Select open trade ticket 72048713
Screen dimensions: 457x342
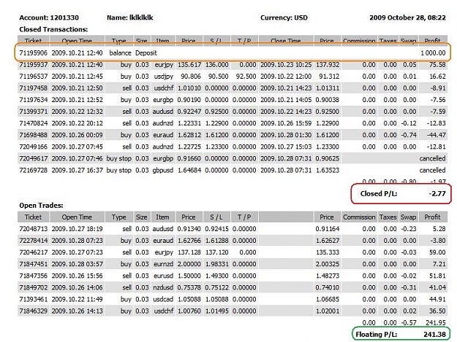click(33, 229)
